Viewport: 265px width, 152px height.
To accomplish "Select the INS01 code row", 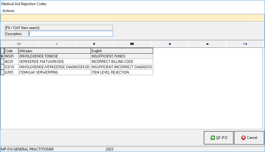I will [11, 56].
